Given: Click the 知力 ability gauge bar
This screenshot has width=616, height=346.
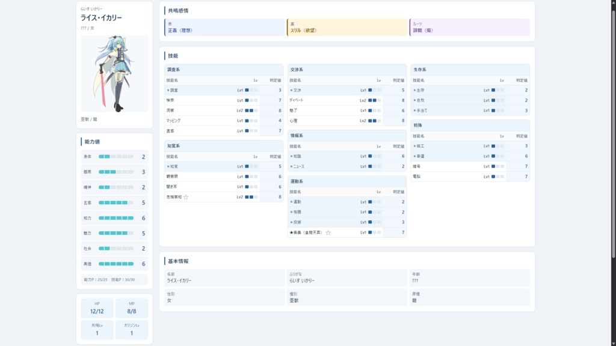Looking at the screenshot, I should (x=116, y=218).
